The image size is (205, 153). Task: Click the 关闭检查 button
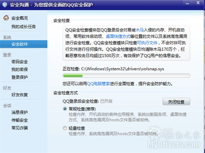(176, 102)
